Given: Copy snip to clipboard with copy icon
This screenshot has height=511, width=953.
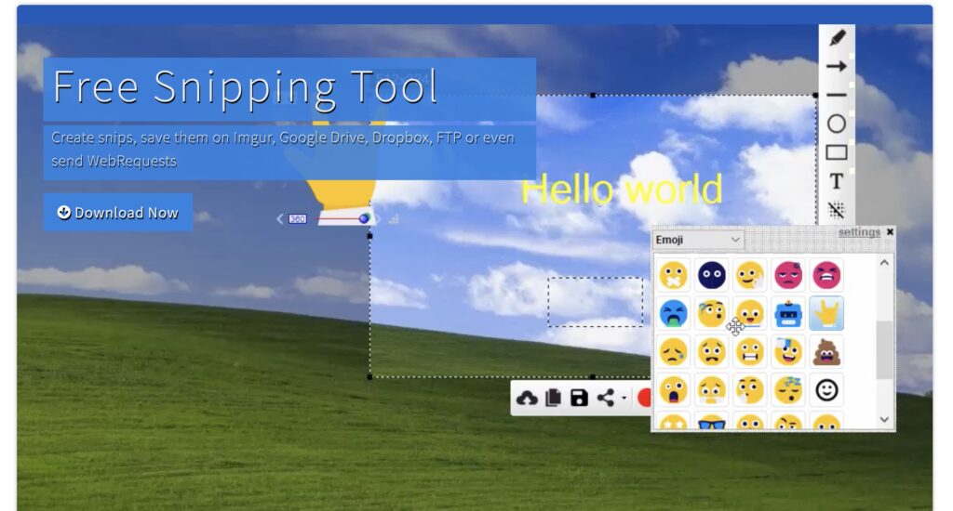Looking at the screenshot, I should [x=553, y=399].
